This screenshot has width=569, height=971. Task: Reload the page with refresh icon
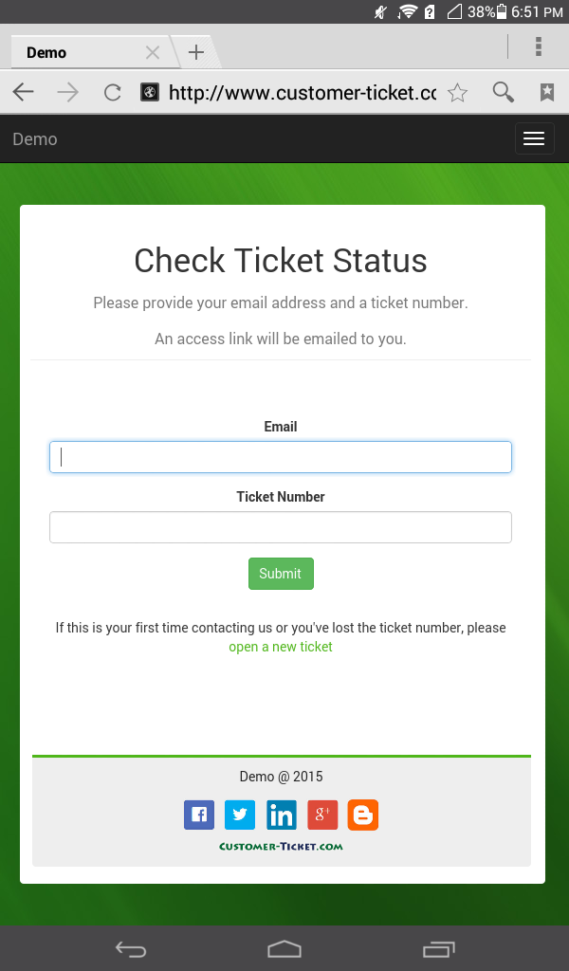coord(112,93)
